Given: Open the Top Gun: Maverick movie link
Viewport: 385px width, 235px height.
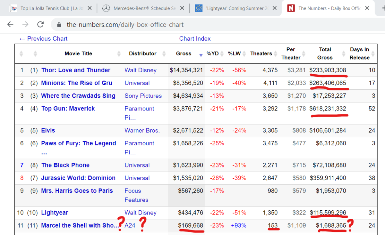Looking at the screenshot, I should [68, 109].
